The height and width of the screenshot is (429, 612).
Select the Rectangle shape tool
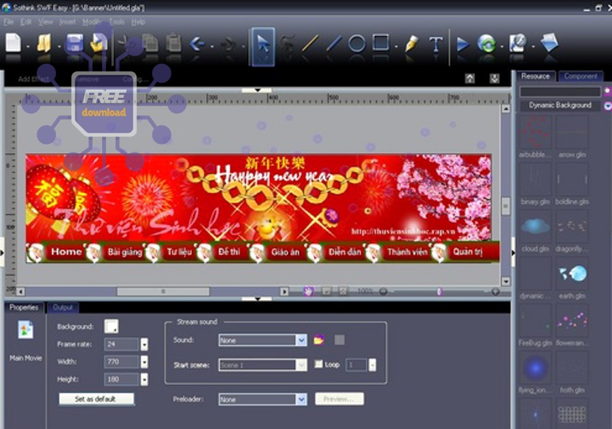(381, 43)
